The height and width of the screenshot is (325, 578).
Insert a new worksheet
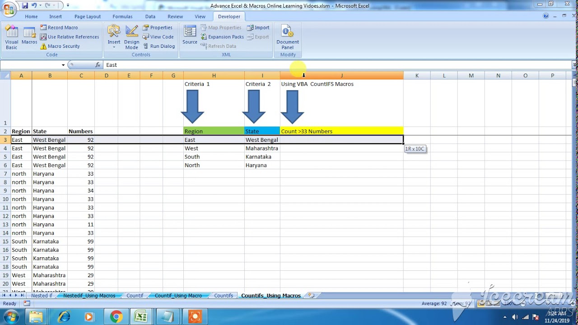(x=311, y=296)
